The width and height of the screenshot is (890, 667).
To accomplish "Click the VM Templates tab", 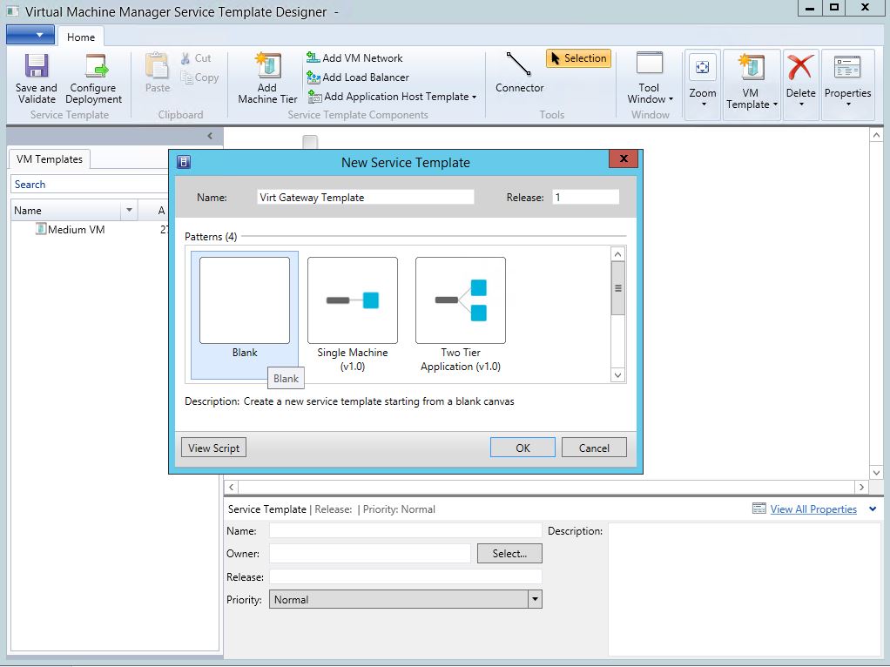I will pyautogui.click(x=49, y=159).
